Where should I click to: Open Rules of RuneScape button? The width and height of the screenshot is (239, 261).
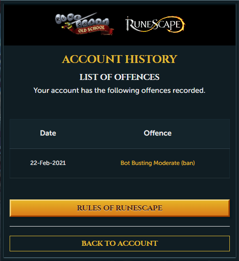pyautogui.click(x=120, y=208)
